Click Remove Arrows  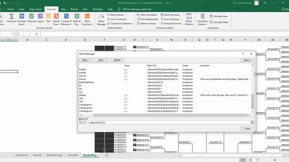click(146, 23)
